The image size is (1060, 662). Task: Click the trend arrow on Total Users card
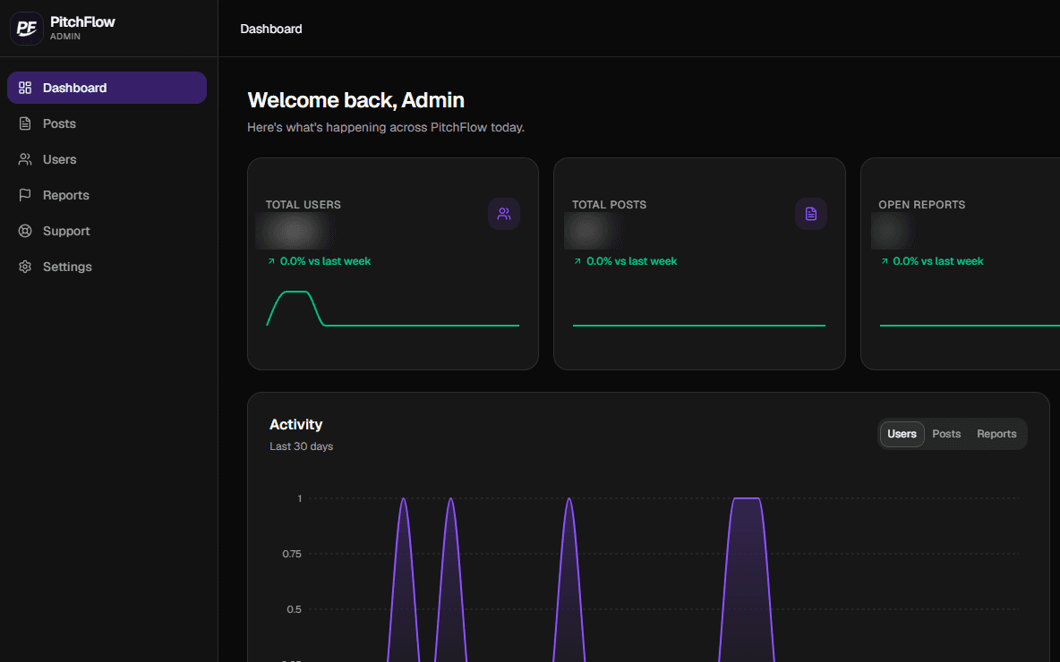(271, 261)
